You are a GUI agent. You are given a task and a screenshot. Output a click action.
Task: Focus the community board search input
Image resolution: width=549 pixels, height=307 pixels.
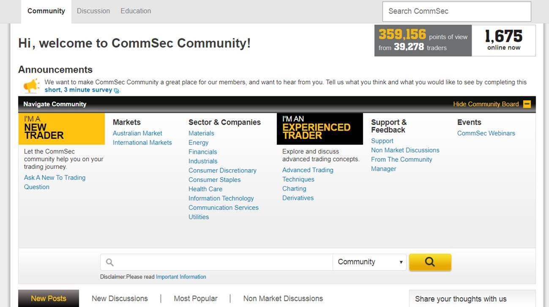220,262
